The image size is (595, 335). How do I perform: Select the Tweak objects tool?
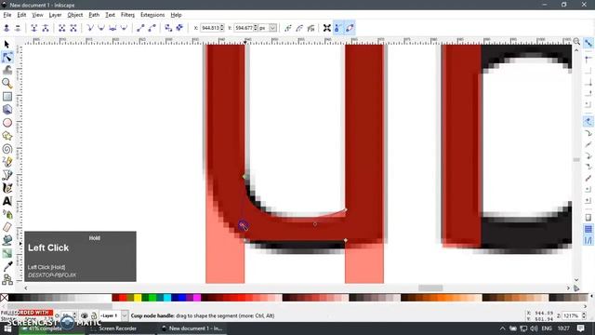coord(7,71)
